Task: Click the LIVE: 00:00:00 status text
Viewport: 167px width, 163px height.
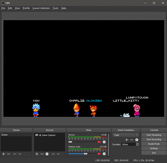Action: click(x=103, y=160)
